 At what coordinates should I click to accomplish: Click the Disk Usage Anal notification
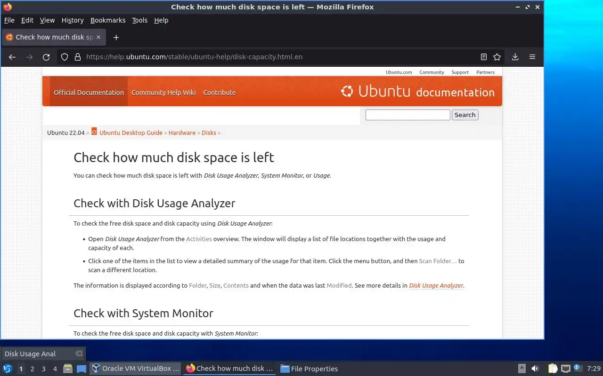click(x=42, y=353)
